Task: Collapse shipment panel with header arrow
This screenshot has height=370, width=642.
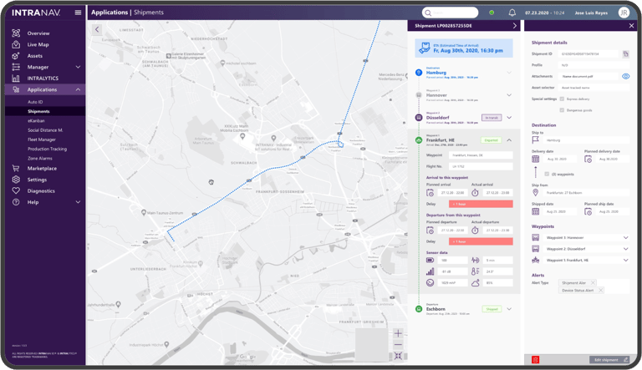Action: click(x=515, y=26)
